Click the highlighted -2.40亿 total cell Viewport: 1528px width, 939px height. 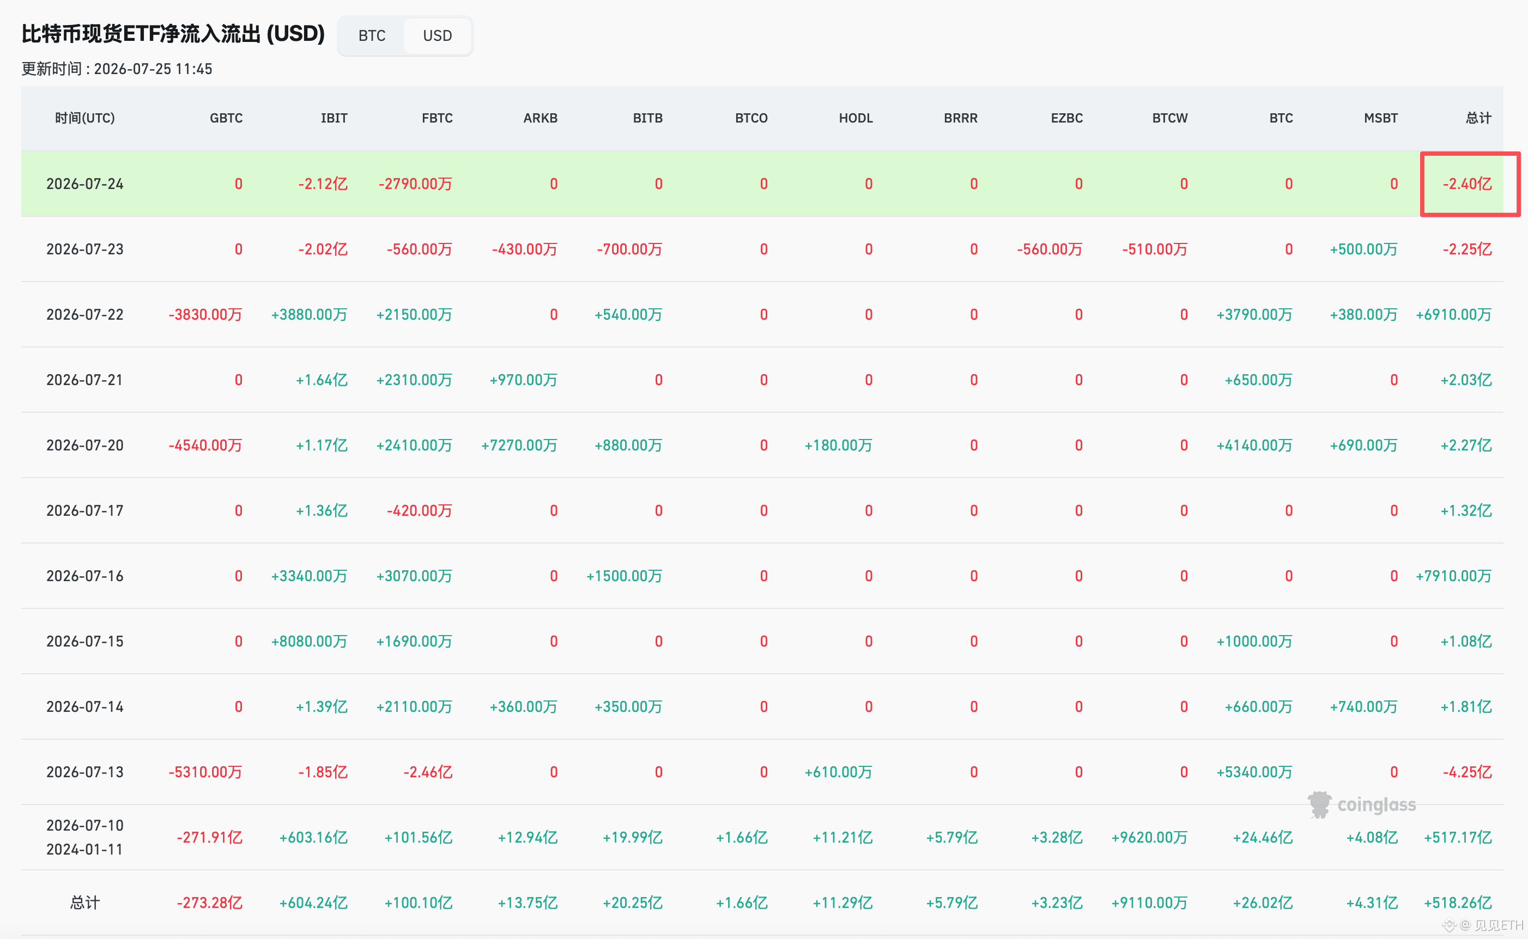click(1467, 184)
